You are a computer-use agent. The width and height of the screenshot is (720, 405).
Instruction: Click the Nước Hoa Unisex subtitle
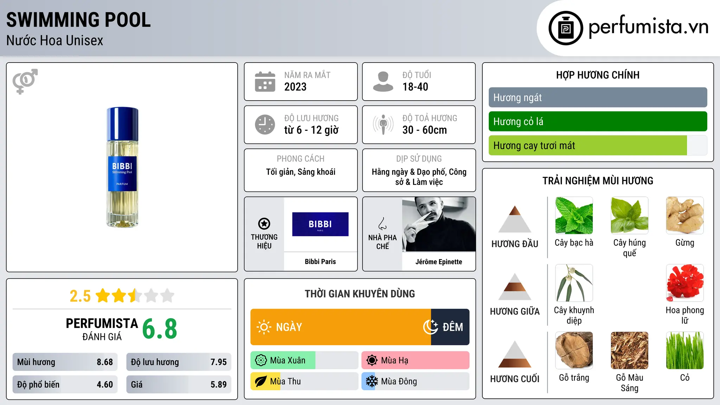pyautogui.click(x=55, y=40)
